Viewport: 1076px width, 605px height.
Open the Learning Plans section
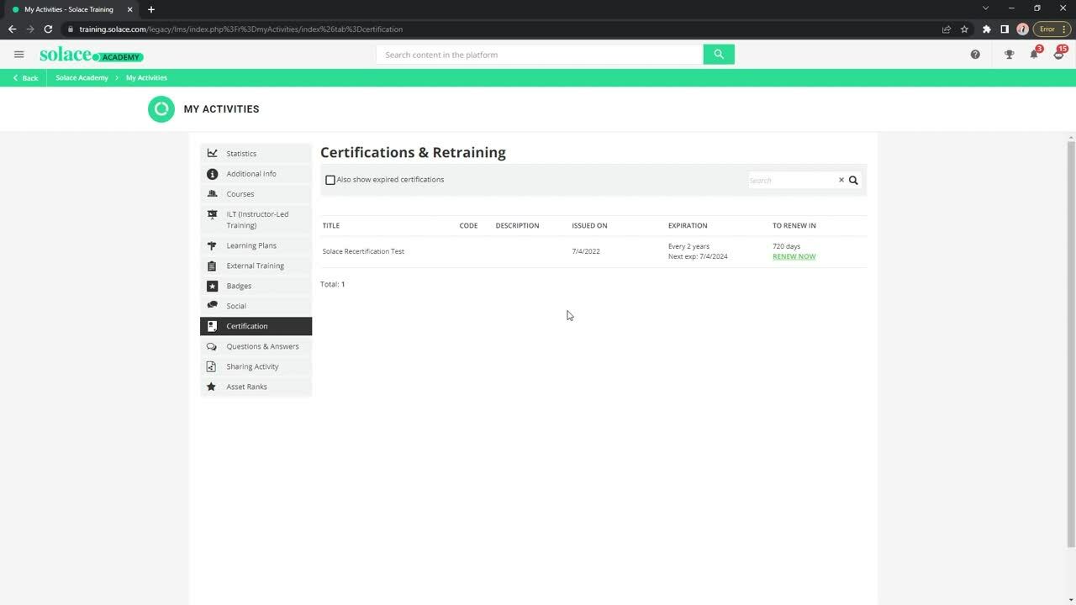click(256, 245)
